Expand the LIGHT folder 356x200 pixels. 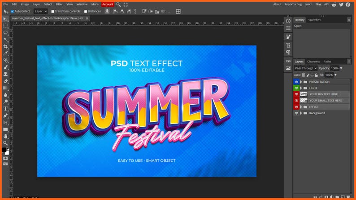pyautogui.click(x=301, y=88)
